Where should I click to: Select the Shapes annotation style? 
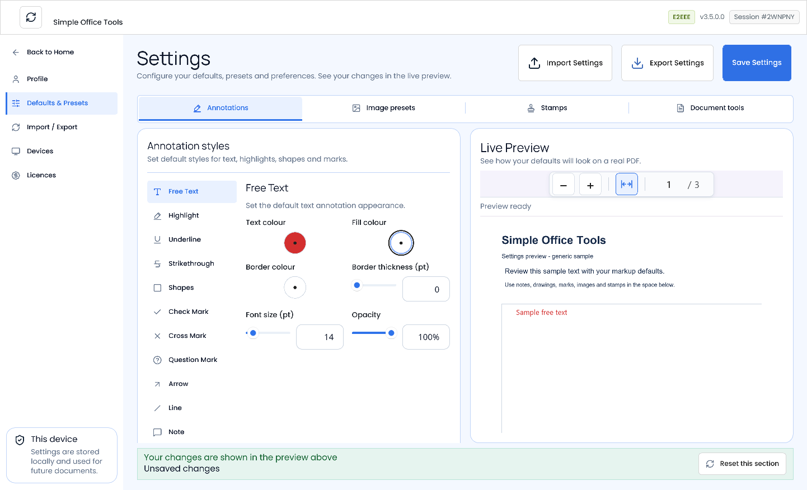[x=192, y=288]
